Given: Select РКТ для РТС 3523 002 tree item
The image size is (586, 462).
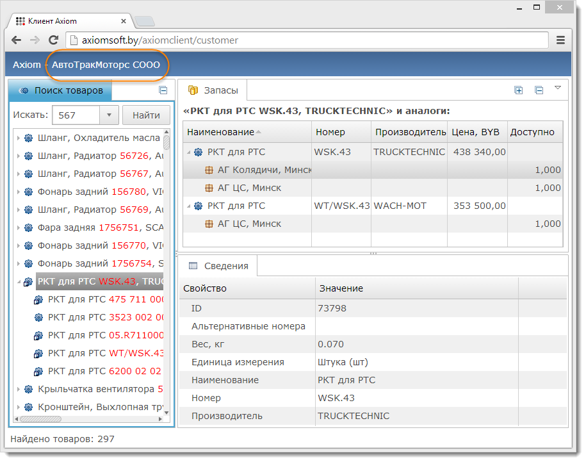Looking at the screenshot, I should coord(106,317).
